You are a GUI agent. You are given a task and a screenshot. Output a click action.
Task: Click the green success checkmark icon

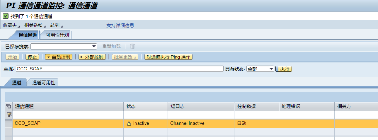click(x=6, y=16)
